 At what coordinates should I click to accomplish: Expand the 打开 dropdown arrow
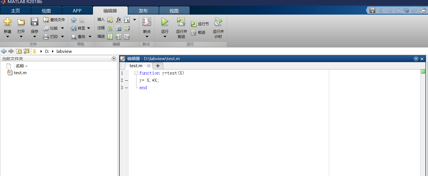pyautogui.click(x=21, y=37)
